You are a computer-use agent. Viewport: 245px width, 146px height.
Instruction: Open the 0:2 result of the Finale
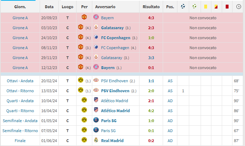pyautogui.click(x=151, y=141)
